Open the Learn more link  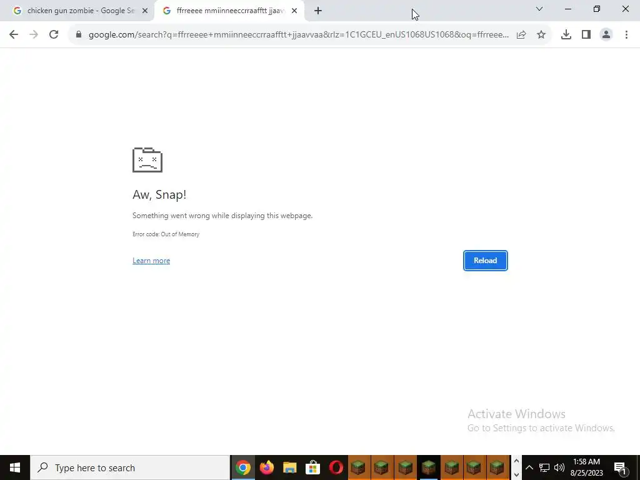[x=151, y=261]
